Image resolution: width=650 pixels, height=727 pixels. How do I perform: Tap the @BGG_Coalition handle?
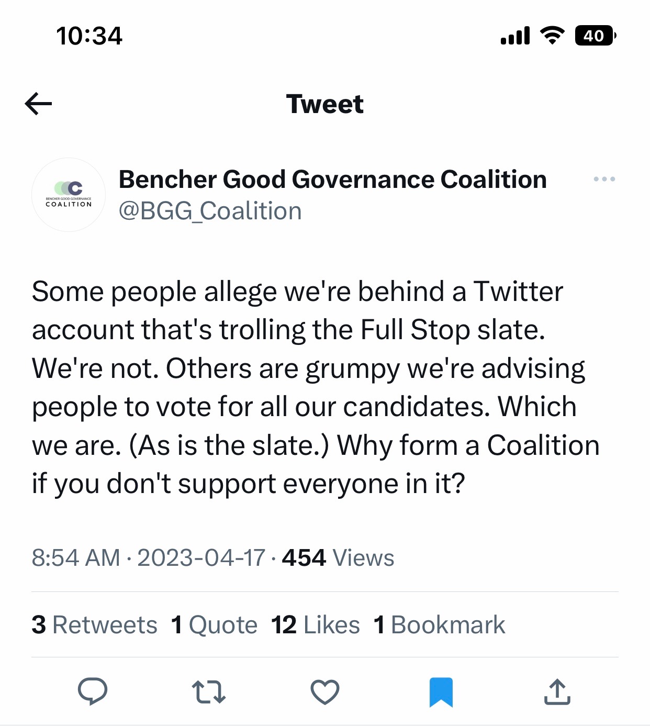coord(210,211)
